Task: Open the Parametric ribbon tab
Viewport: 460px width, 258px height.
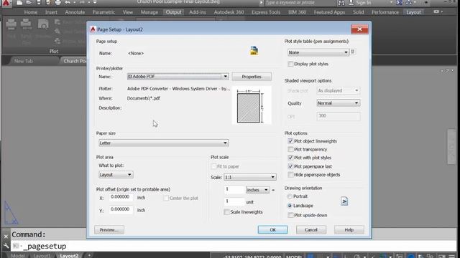Action: pos(103,12)
